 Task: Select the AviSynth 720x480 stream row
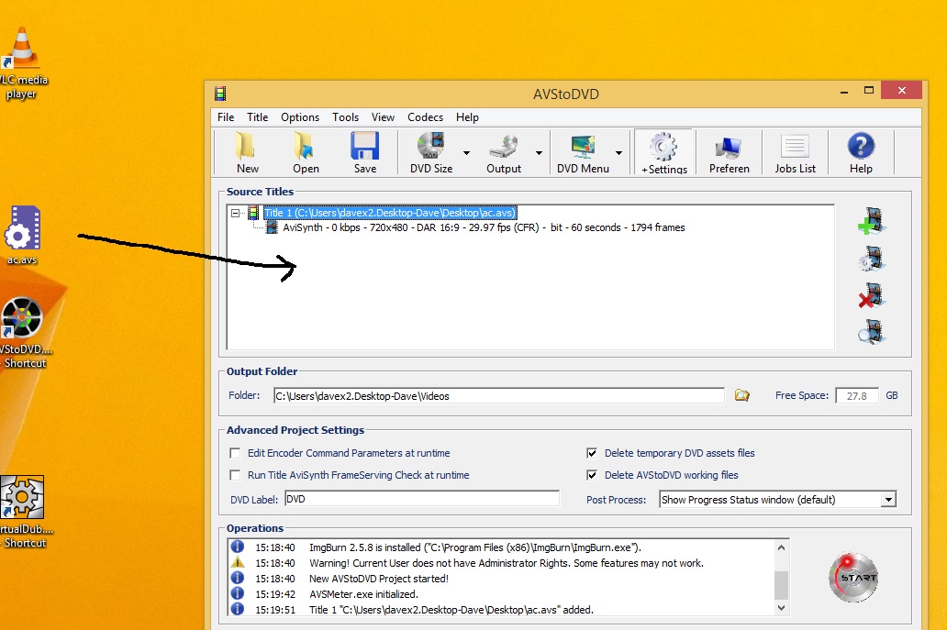[484, 227]
